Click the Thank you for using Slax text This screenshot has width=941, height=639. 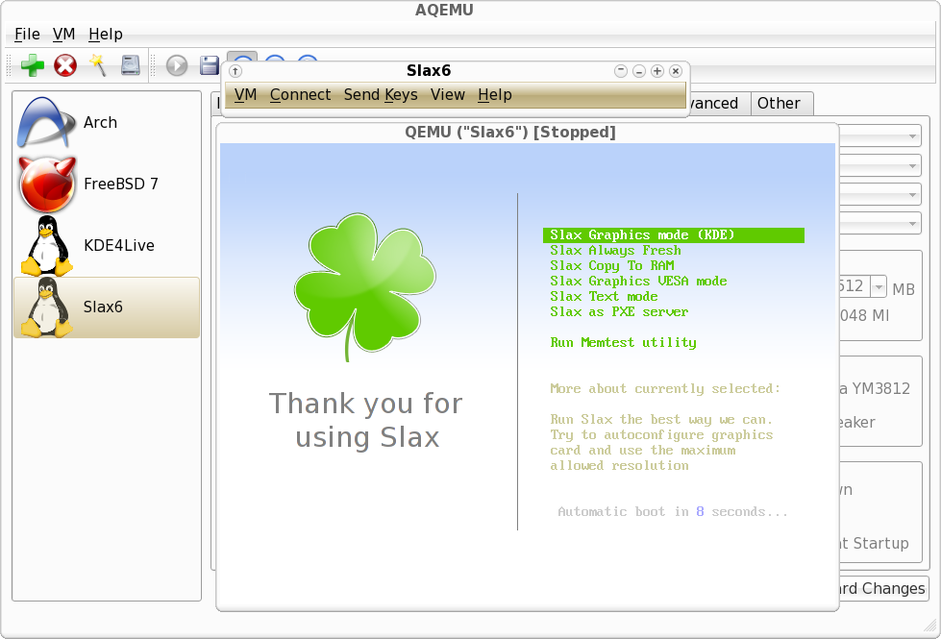[x=366, y=420]
